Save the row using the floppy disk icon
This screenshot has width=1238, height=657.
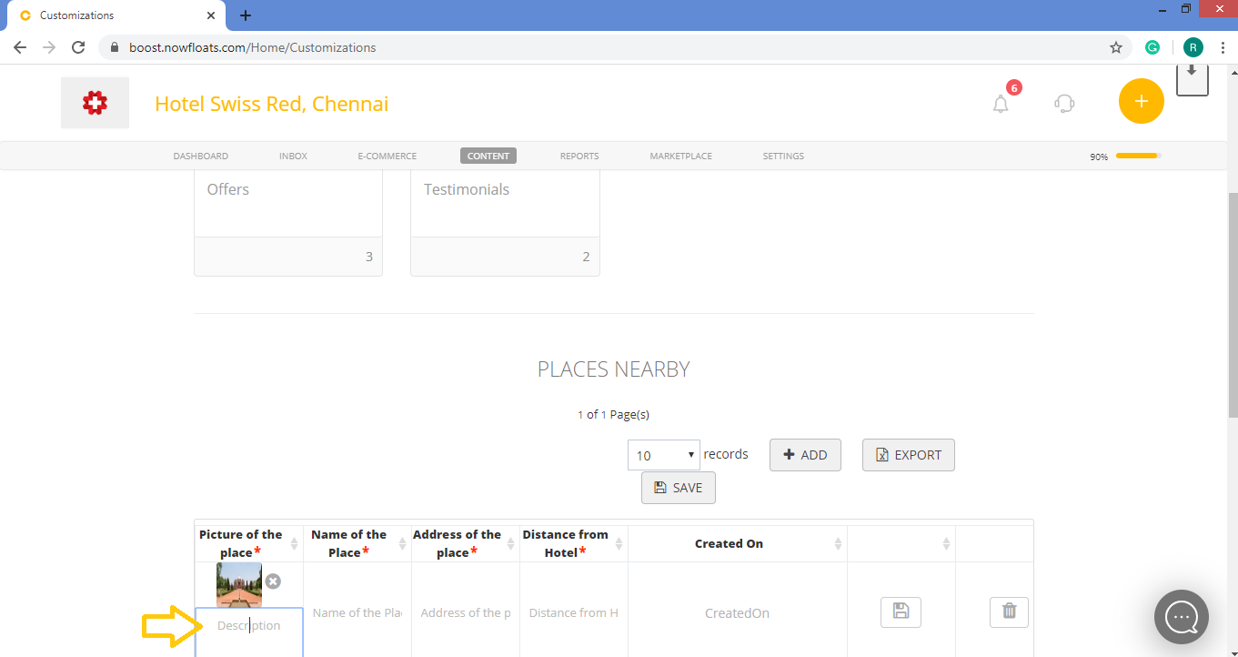tap(901, 612)
